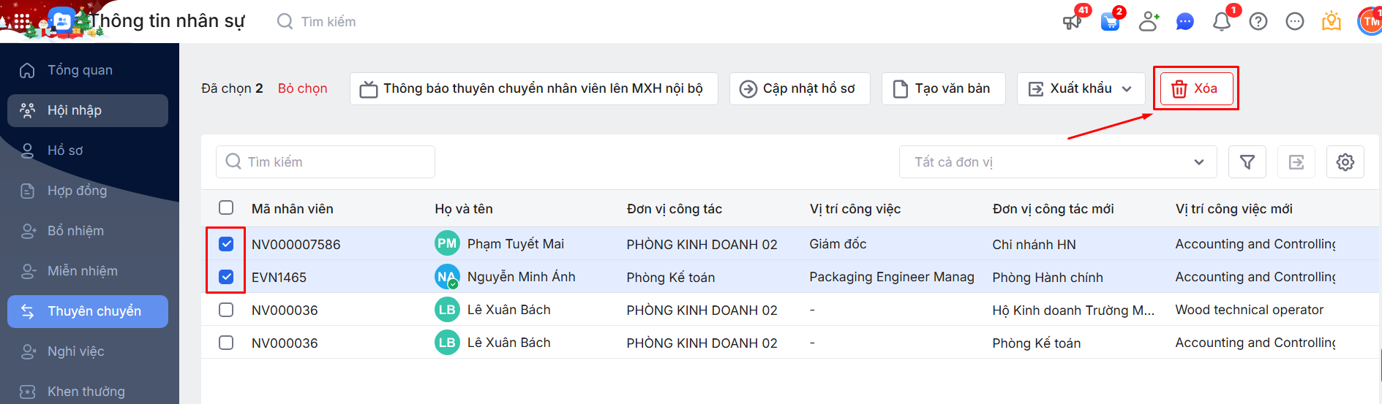Click the red Xóa delete button

coord(1196,88)
